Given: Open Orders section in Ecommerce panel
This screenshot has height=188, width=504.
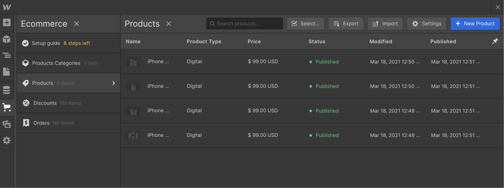Looking at the screenshot, I should click(x=41, y=123).
